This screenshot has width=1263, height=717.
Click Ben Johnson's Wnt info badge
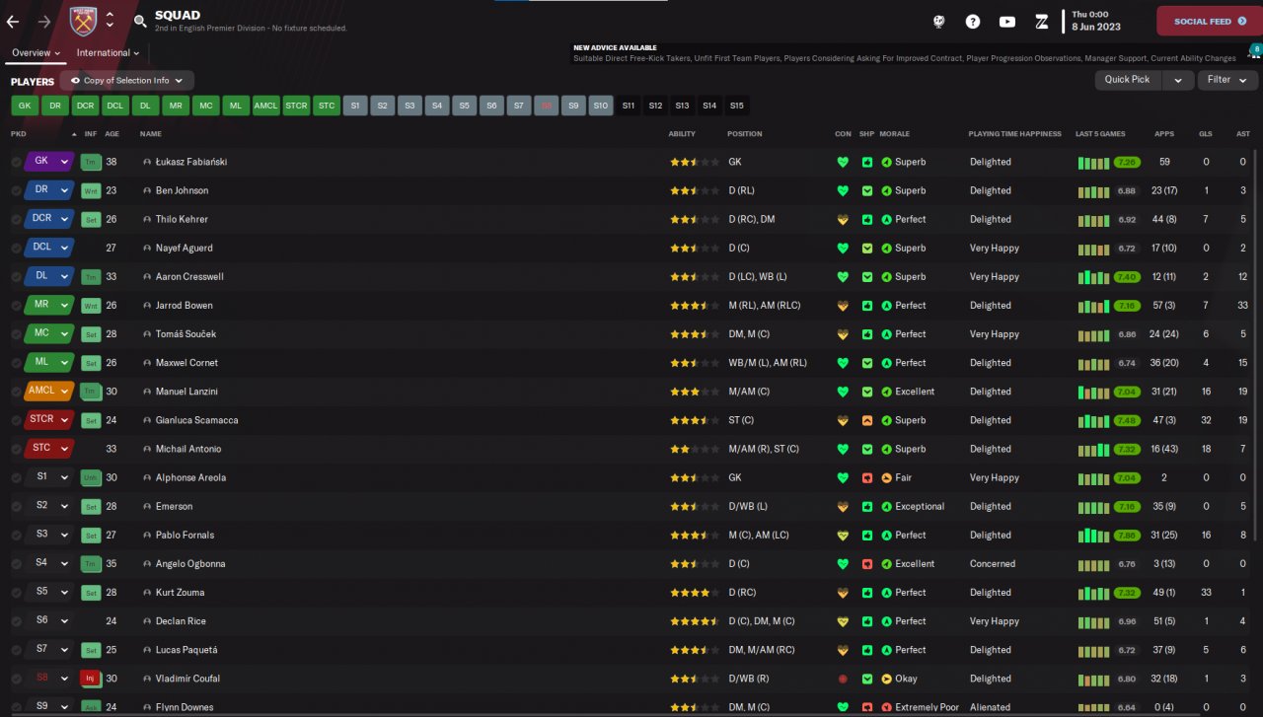point(91,190)
